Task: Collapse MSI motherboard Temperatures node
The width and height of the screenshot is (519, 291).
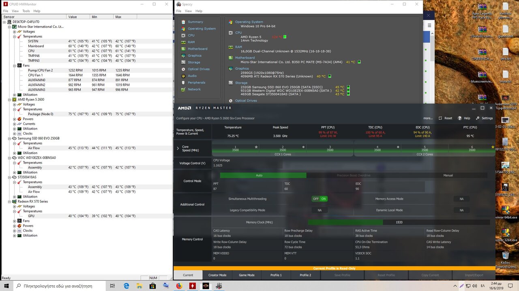Action: point(15,36)
